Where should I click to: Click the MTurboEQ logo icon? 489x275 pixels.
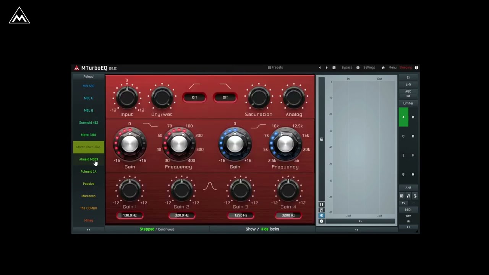(x=76, y=68)
